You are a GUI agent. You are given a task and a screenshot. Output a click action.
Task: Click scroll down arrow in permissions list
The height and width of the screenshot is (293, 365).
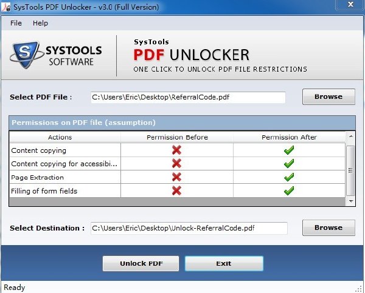[x=351, y=201]
